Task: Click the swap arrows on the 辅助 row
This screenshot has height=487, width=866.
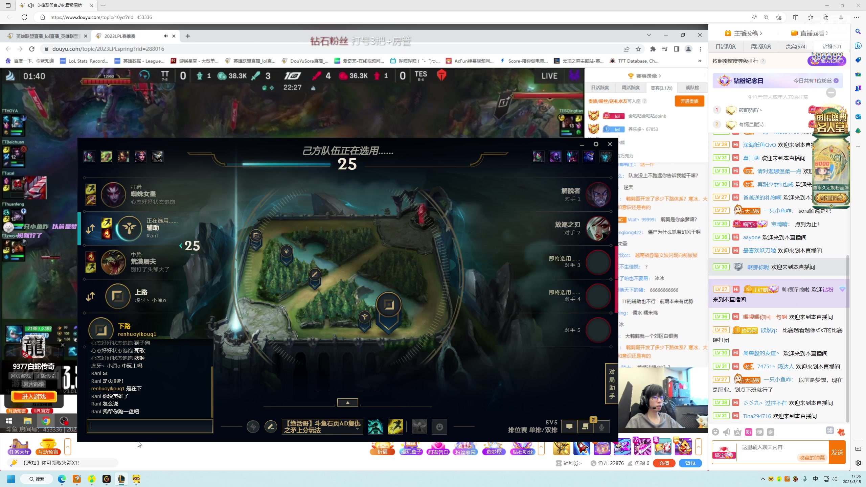Action: [x=90, y=229]
